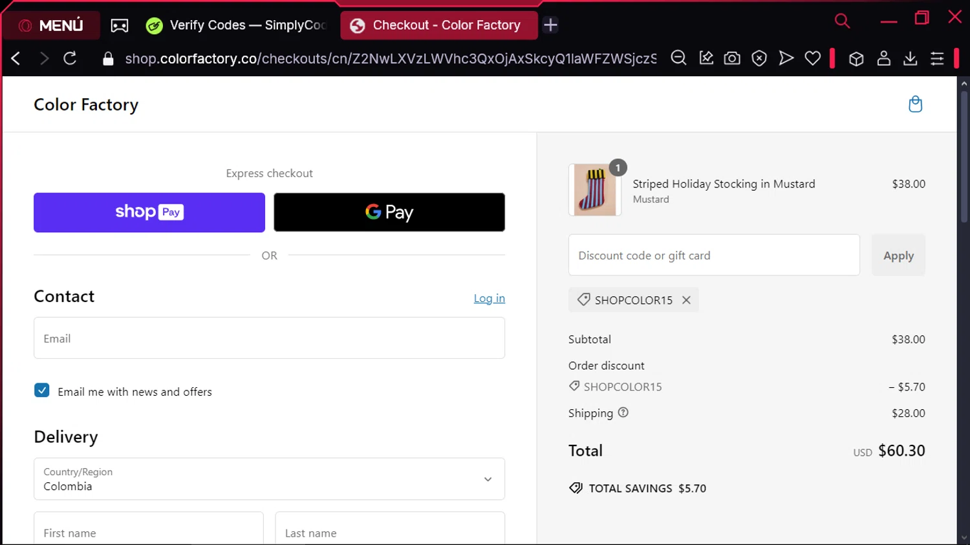970x545 pixels.
Task: Take a snapshot with camera icon
Action: point(732,59)
